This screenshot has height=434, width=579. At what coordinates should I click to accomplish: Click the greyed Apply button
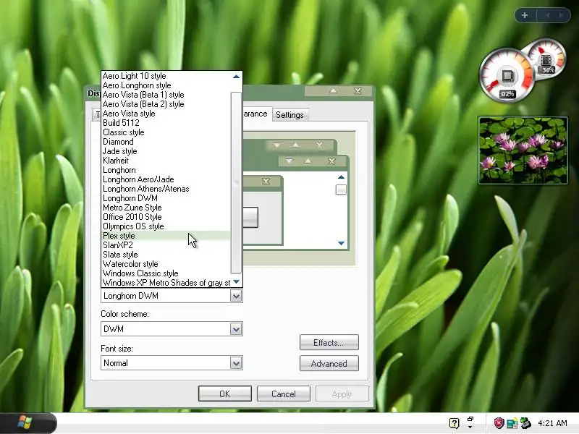[x=342, y=393]
